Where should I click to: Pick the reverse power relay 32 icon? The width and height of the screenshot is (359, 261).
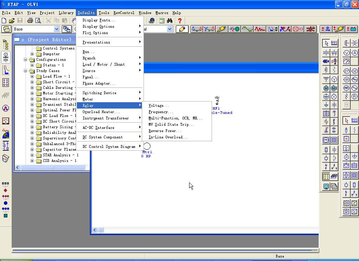(354, 71)
